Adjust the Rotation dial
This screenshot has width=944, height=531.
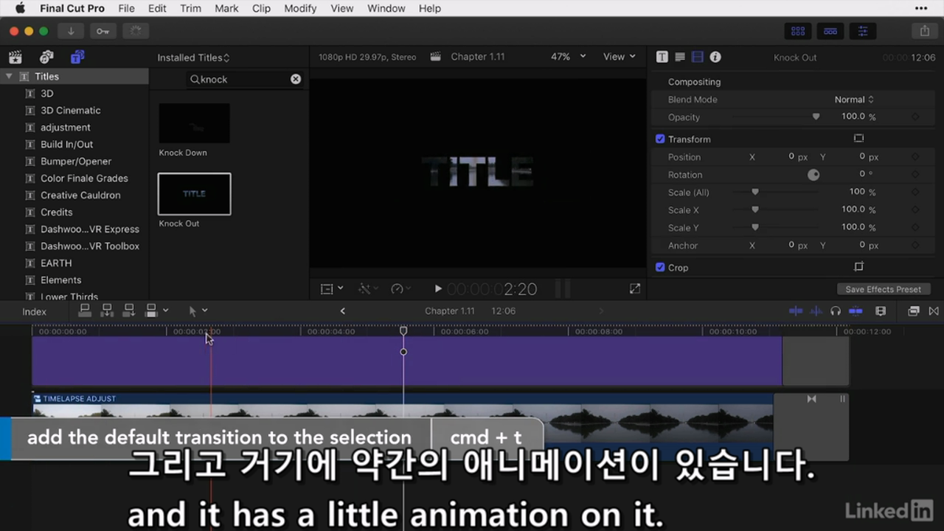pos(813,175)
